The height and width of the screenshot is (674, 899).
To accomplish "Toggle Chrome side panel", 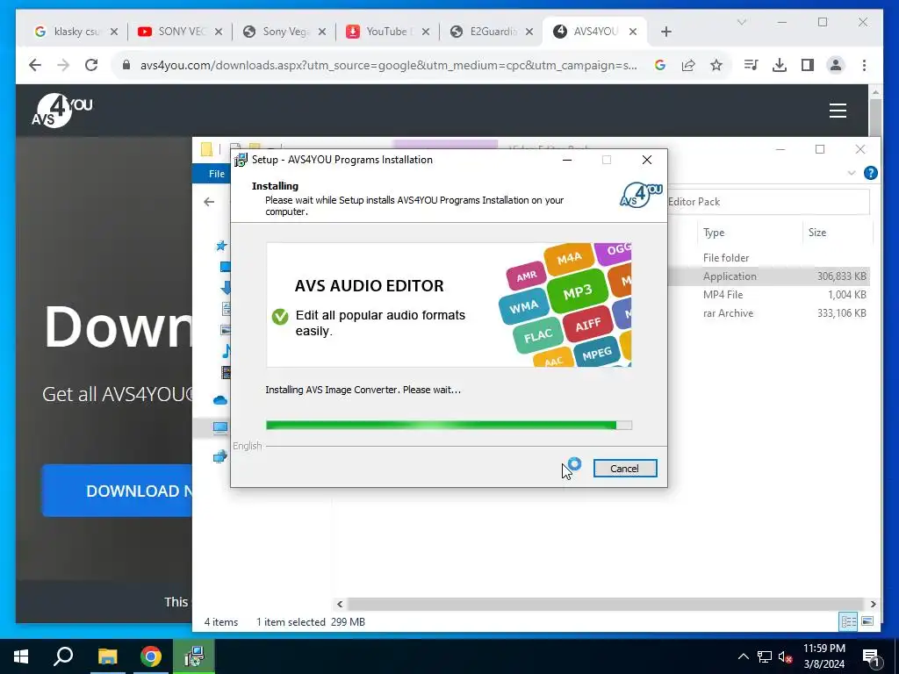I will point(808,65).
